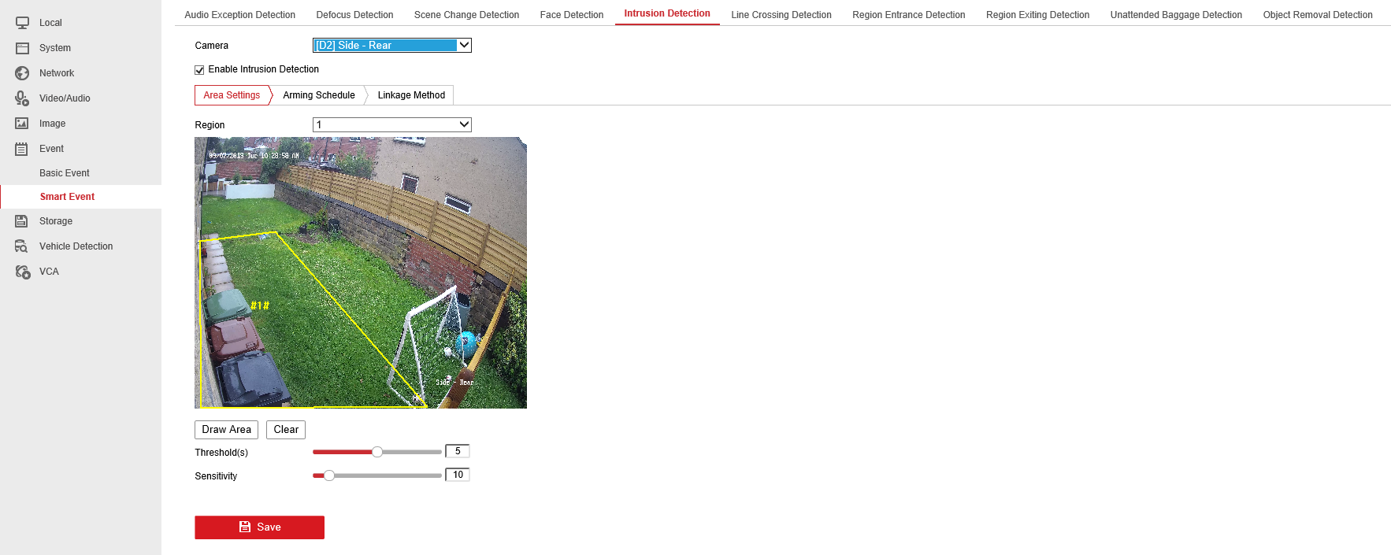Save the intrusion detection settings
The height and width of the screenshot is (555, 1391).
pos(259,527)
